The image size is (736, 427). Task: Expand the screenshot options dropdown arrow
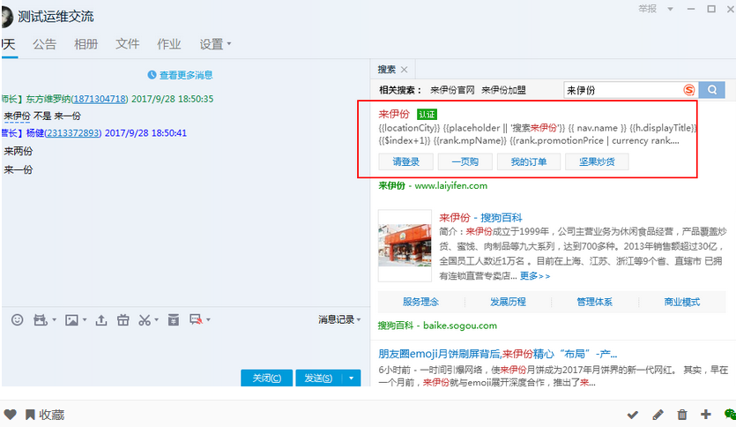156,320
